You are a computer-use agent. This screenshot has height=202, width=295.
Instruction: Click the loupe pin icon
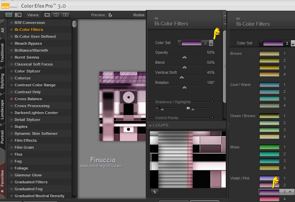coord(154,192)
